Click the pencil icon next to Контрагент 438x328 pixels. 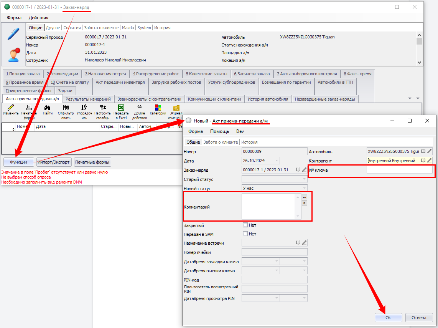(430, 161)
